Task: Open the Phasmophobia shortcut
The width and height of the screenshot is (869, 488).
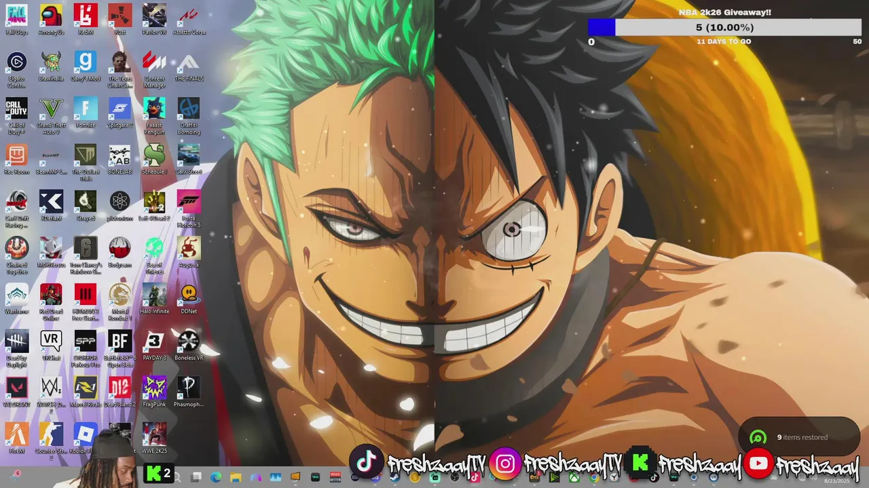Action: point(189,391)
